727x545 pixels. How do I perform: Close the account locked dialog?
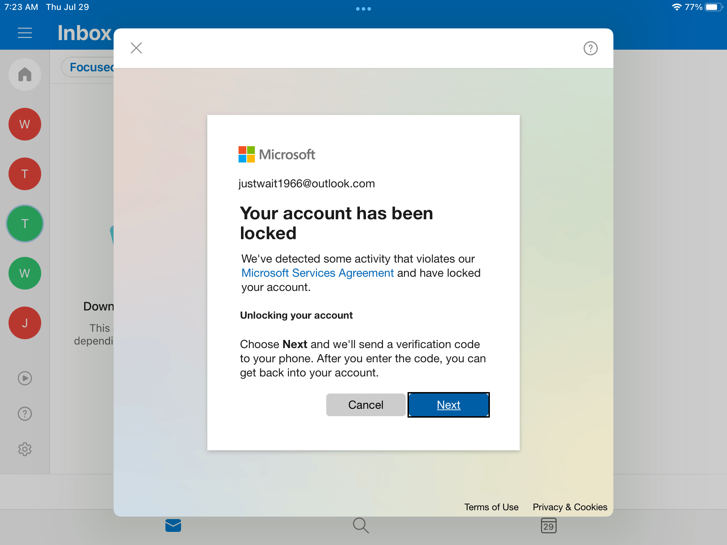(x=136, y=48)
